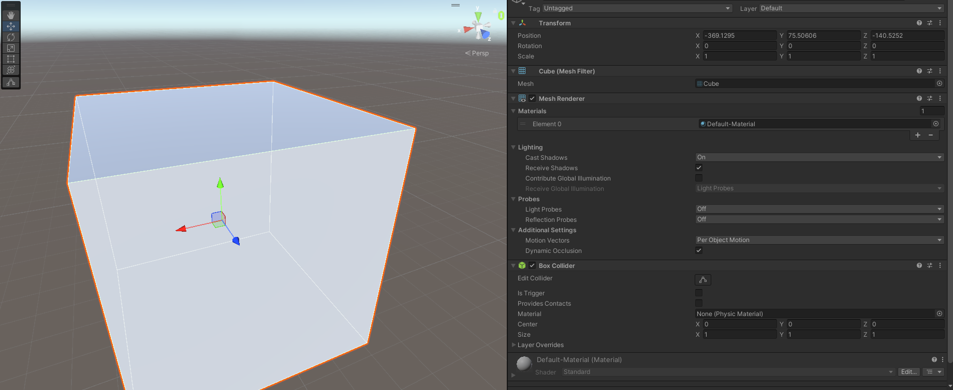Activate the Edit bounding volume tool
The width and height of the screenshot is (953, 390).
(x=10, y=82)
